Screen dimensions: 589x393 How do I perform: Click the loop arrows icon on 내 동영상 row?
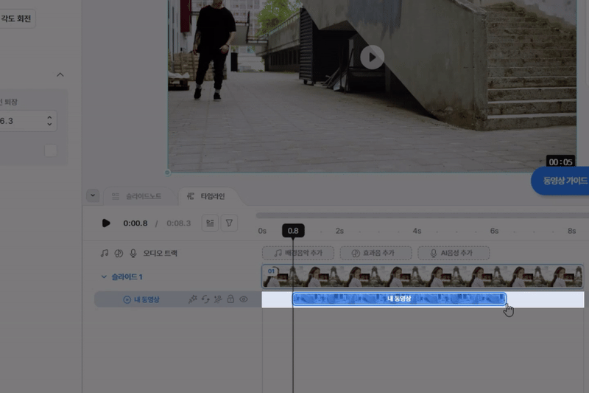[205, 299]
